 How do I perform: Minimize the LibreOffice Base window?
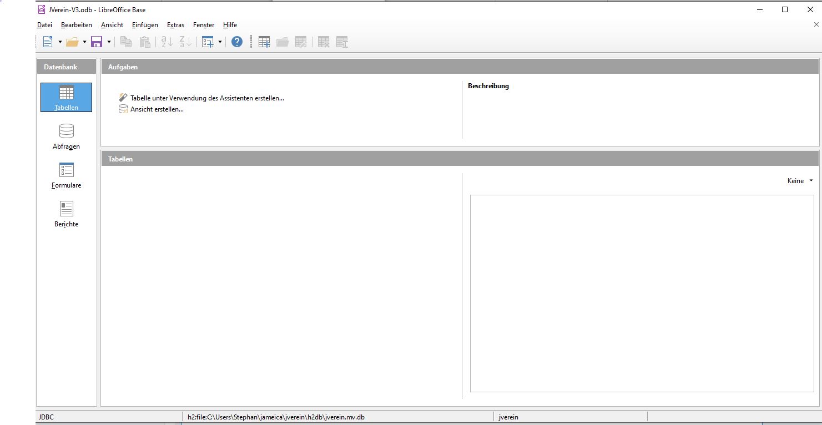pyautogui.click(x=759, y=9)
